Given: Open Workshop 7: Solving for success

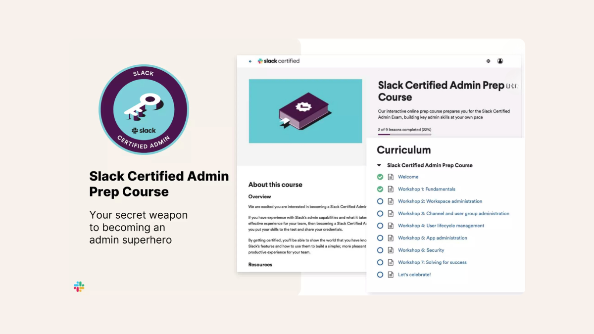Looking at the screenshot, I should pyautogui.click(x=432, y=262).
